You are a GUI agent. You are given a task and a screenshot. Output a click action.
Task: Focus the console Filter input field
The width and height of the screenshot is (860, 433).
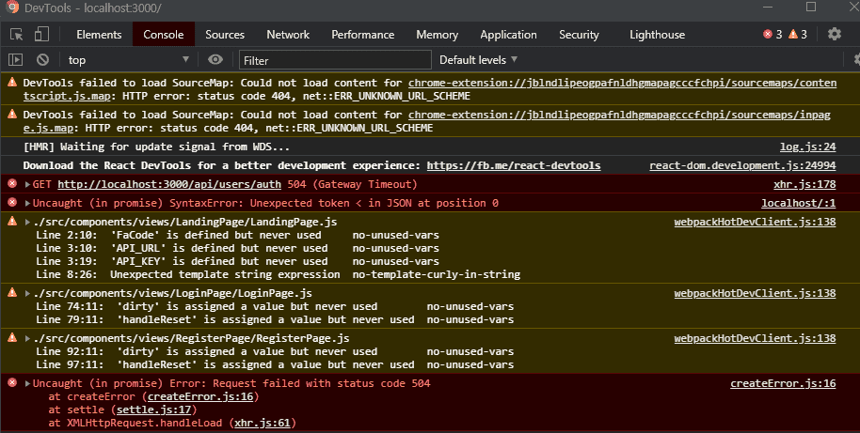tap(335, 60)
